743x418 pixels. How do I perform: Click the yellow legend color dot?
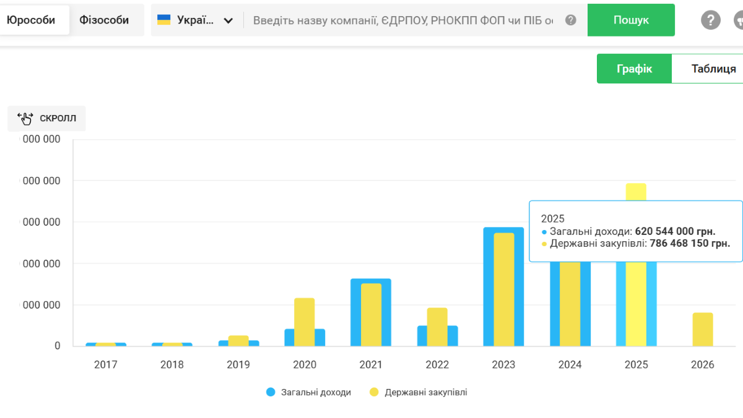(374, 392)
